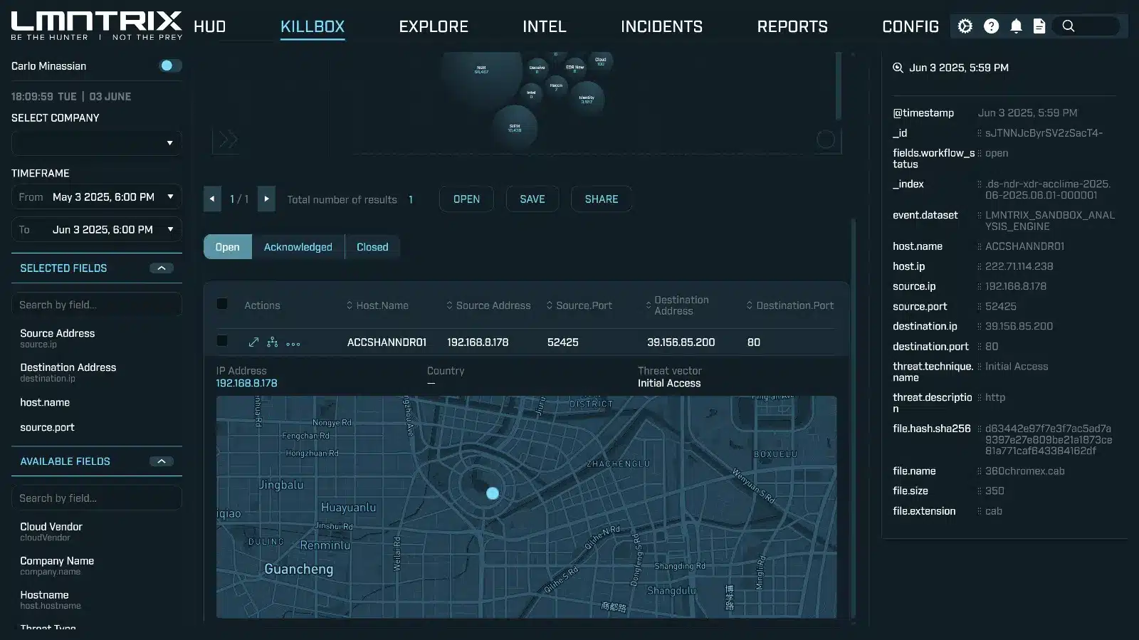This screenshot has width=1139, height=640.
Task: Click the 192.168.8.178 IP Address link
Action: coord(247,383)
